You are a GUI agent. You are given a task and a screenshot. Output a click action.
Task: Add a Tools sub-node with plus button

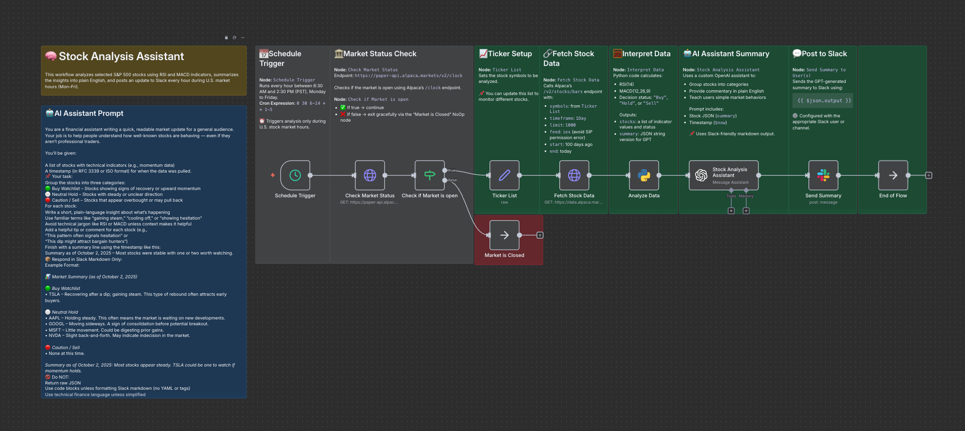pyautogui.click(x=731, y=211)
